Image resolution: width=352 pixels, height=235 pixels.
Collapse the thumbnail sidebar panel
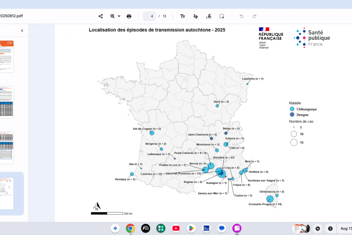coord(22,31)
